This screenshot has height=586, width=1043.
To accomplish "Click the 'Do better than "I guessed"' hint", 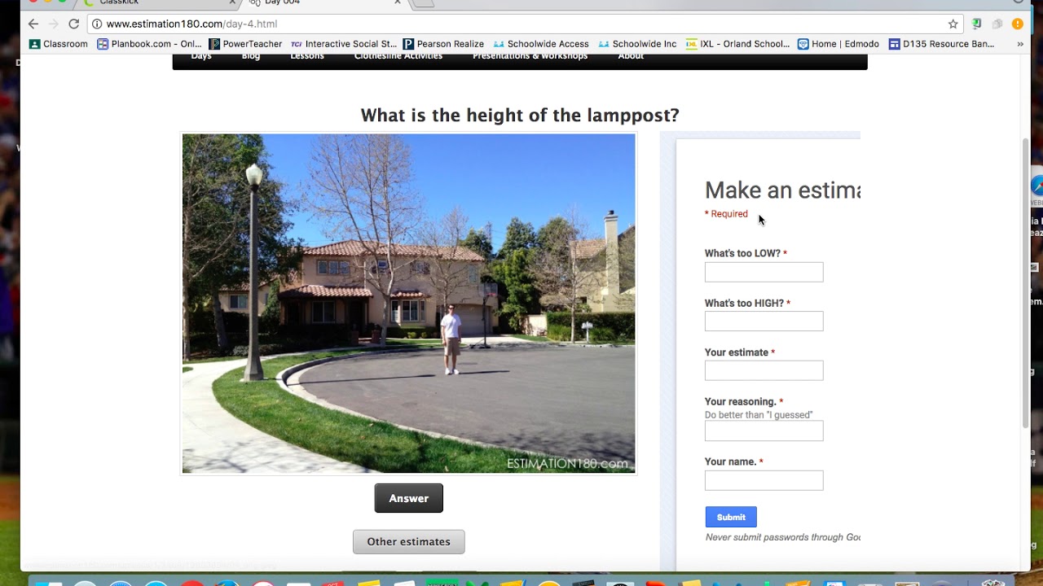I will point(759,415).
